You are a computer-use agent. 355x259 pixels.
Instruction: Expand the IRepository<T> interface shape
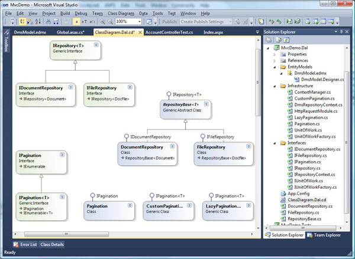96,45
